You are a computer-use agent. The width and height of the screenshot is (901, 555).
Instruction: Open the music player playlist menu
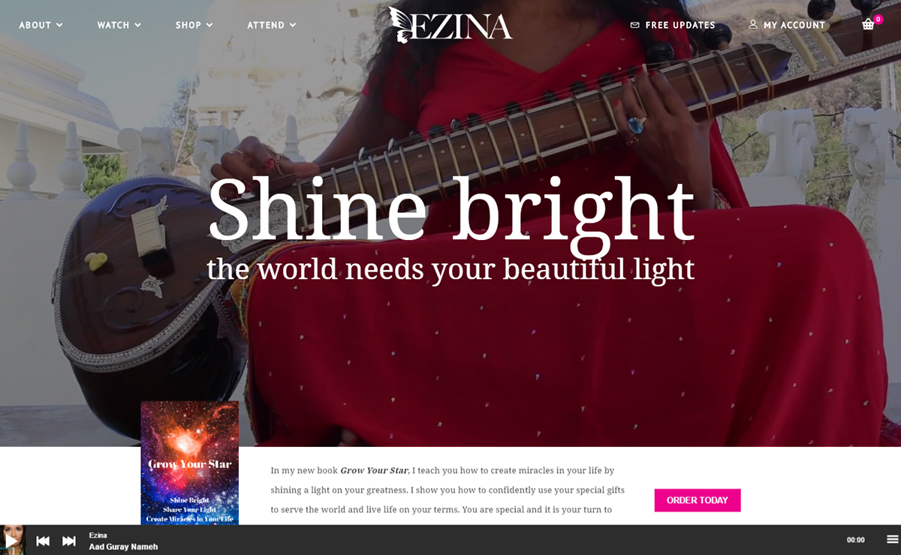click(x=892, y=539)
